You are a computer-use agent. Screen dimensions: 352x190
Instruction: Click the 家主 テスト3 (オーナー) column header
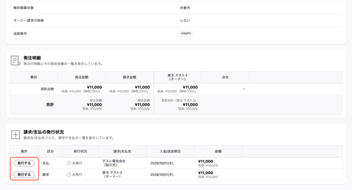(178, 77)
